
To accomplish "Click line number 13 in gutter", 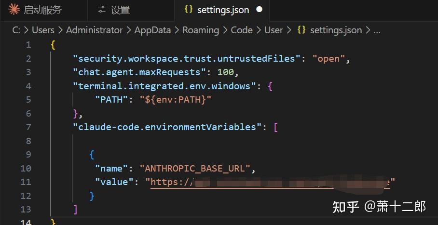I will (x=26, y=210).
